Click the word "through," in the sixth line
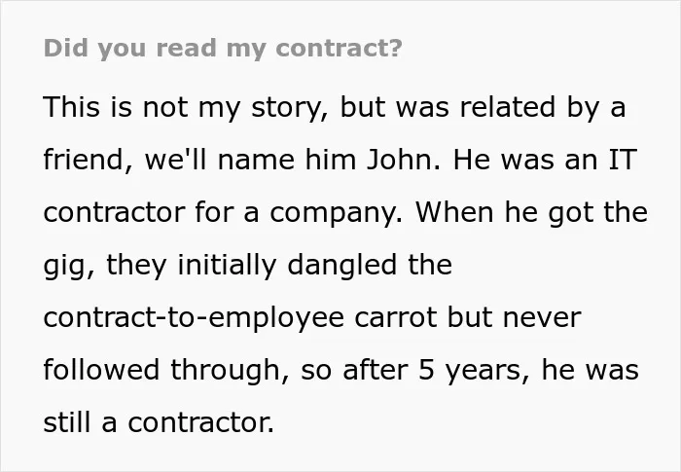The width and height of the screenshot is (681, 472). point(230,371)
